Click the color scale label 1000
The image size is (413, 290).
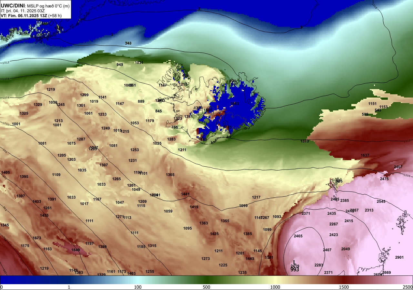click(275, 287)
